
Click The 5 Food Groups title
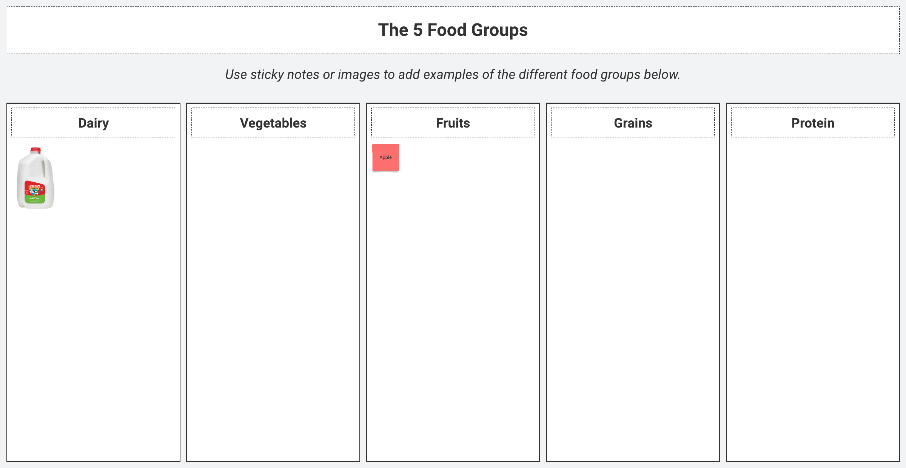pos(453,30)
